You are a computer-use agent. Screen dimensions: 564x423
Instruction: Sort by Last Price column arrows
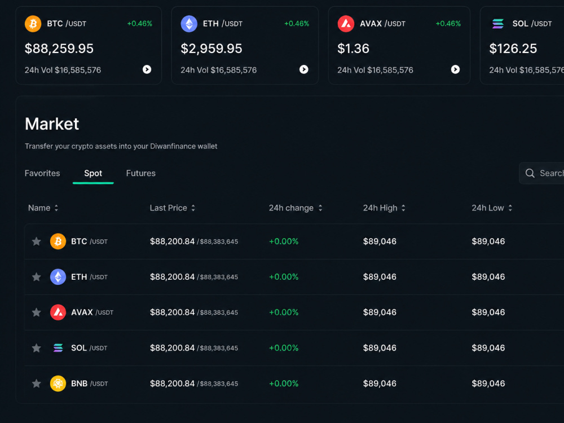pos(193,208)
